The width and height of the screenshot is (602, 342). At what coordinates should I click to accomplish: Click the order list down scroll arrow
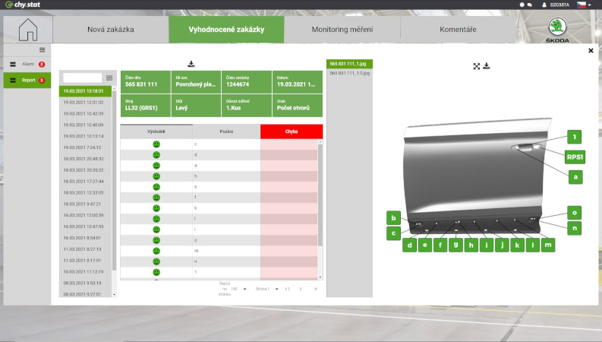114,294
